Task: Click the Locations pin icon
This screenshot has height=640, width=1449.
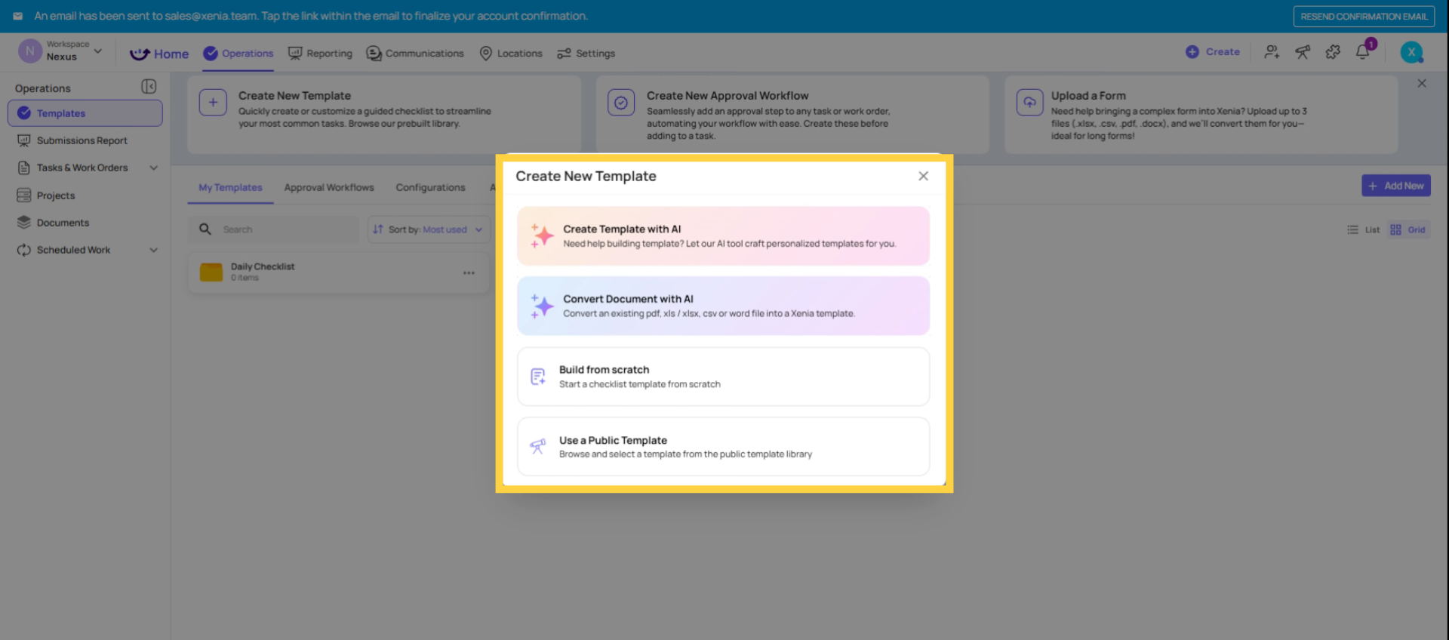Action: click(486, 54)
